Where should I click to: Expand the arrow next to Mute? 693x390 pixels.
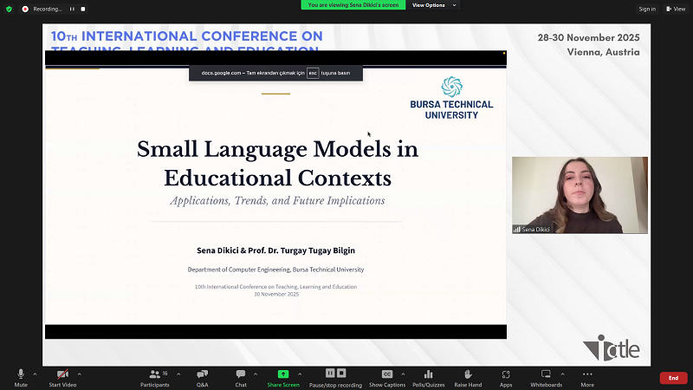pos(35,374)
